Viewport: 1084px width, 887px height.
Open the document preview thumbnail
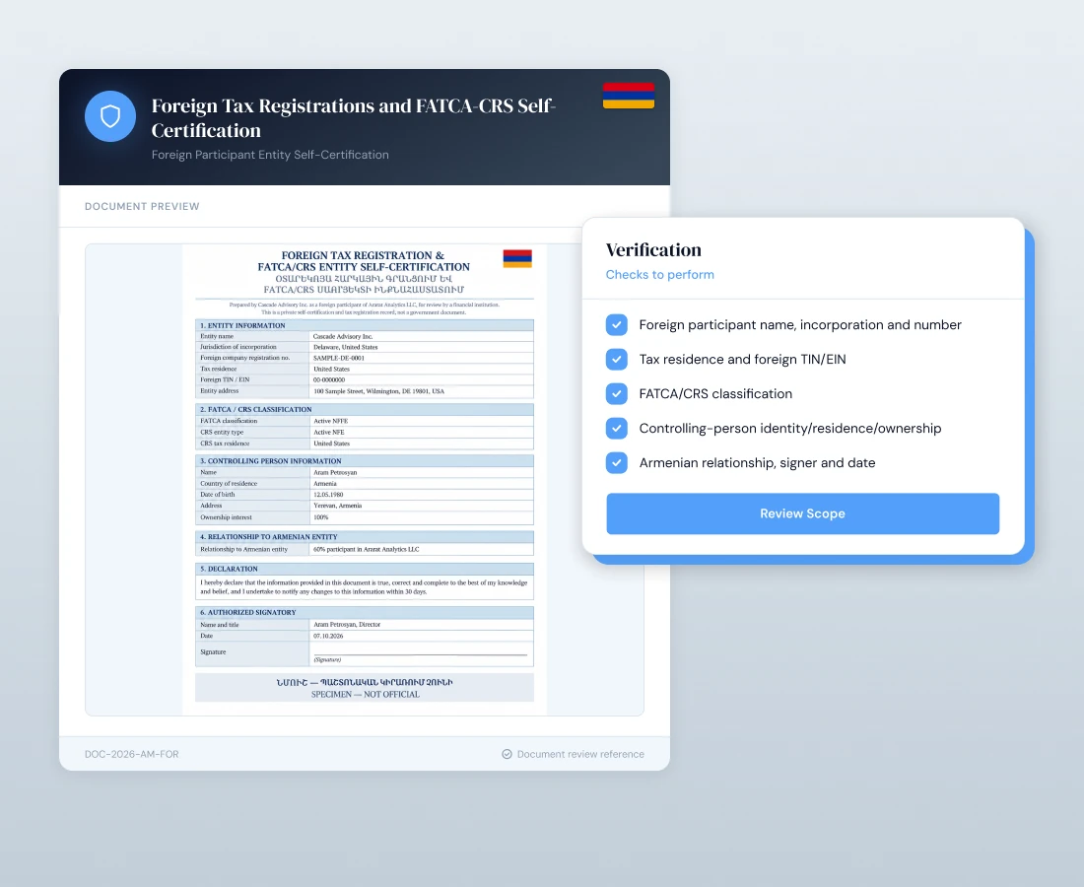tap(365, 479)
